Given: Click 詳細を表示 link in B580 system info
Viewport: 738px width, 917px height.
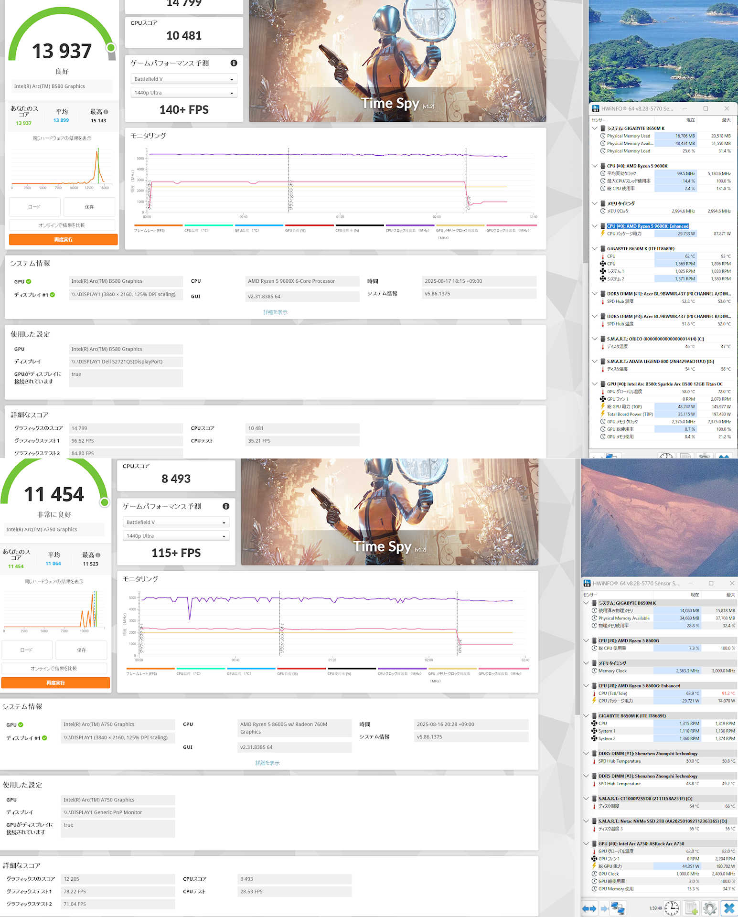Looking at the screenshot, I should tap(275, 312).
